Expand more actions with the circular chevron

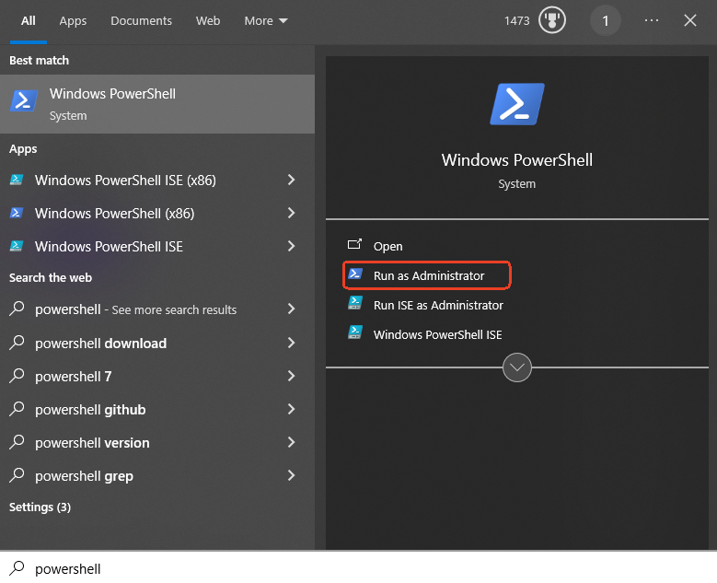516,367
